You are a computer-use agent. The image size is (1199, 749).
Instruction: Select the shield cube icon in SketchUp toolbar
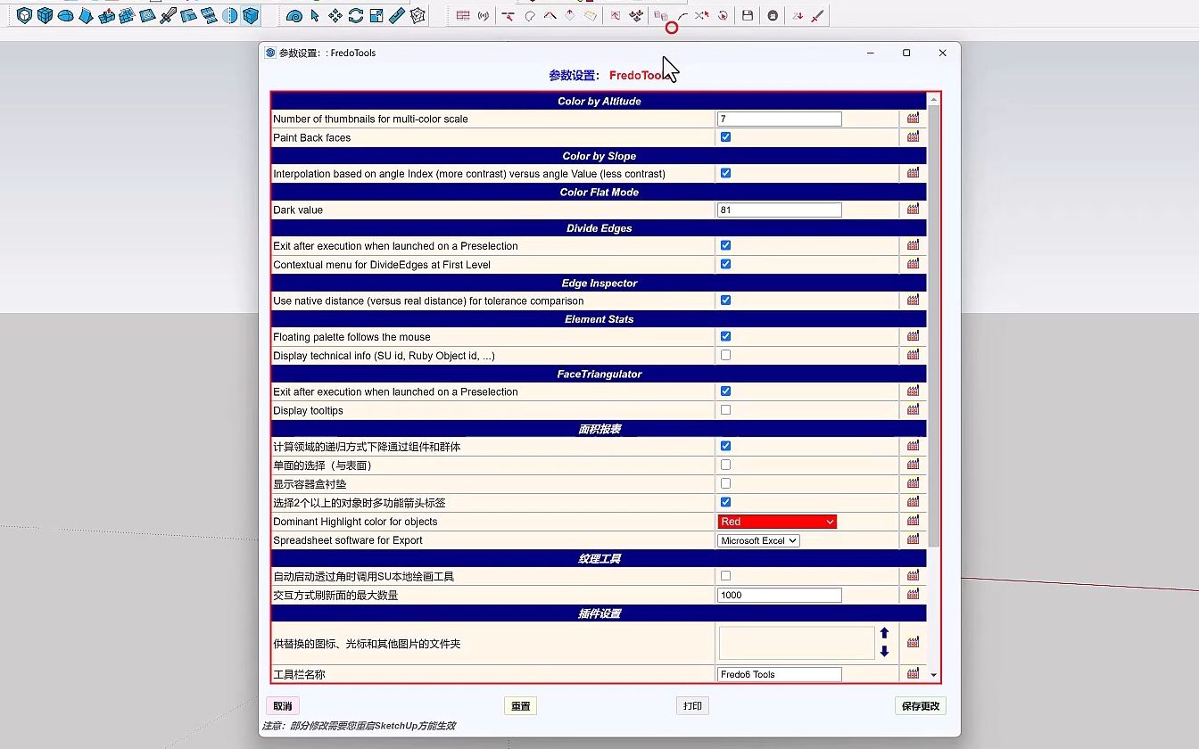coord(24,15)
